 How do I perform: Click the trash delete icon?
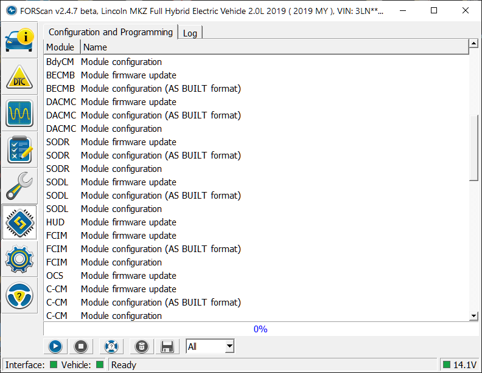coord(142,346)
